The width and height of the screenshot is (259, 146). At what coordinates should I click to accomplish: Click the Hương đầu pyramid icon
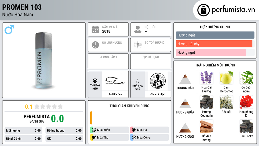[x=185, y=79]
